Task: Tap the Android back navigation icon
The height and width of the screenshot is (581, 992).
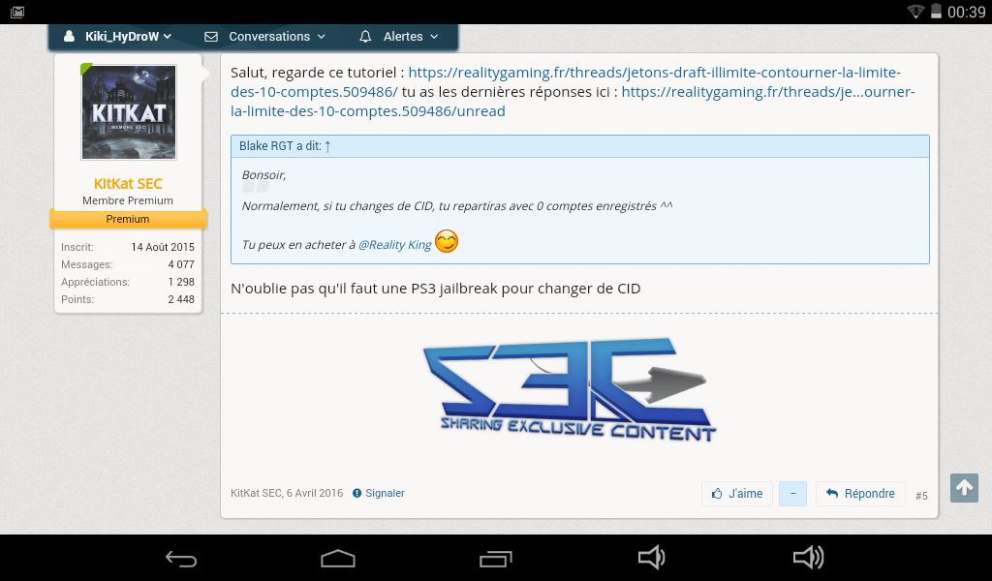Action: click(181, 558)
